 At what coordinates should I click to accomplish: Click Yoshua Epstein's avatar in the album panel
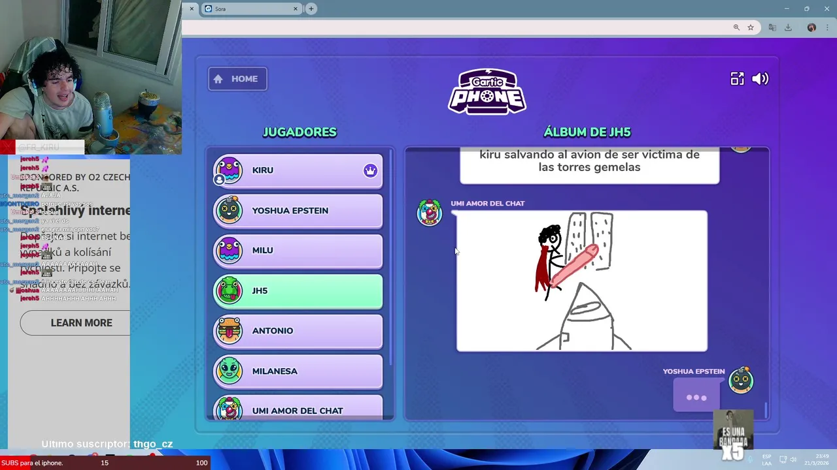point(741,381)
